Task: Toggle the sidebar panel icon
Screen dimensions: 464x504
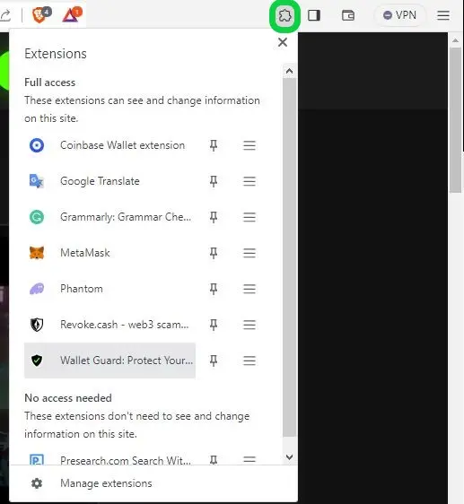Action: click(x=314, y=15)
